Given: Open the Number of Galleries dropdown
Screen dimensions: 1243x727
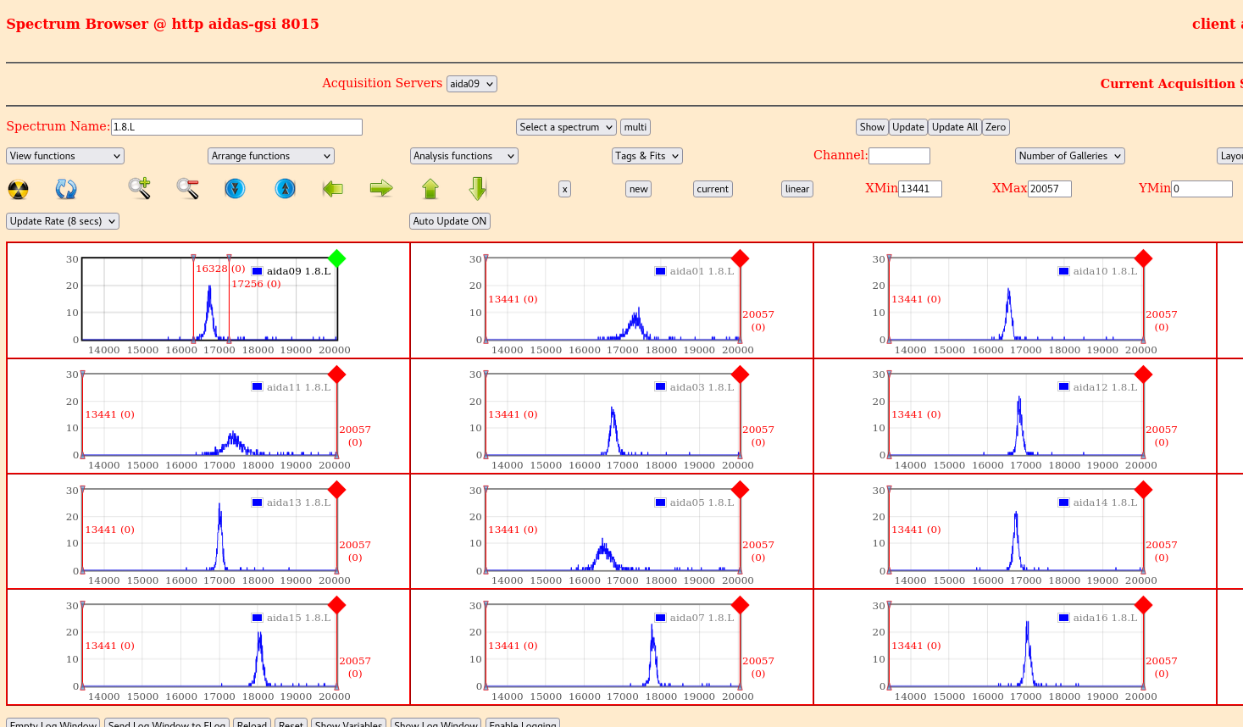Looking at the screenshot, I should (1069, 156).
